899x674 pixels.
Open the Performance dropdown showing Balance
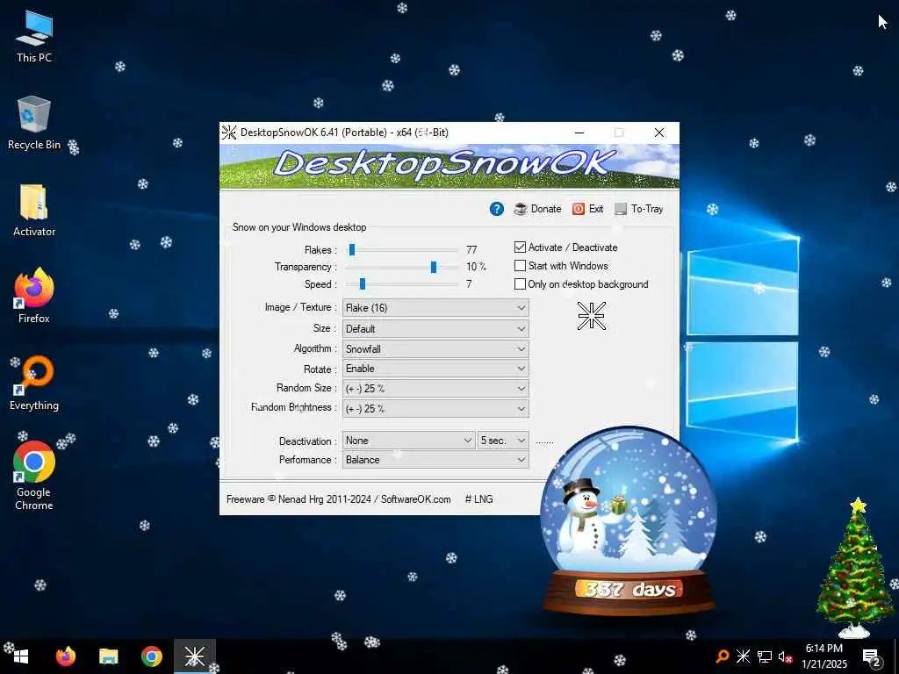[x=435, y=460]
